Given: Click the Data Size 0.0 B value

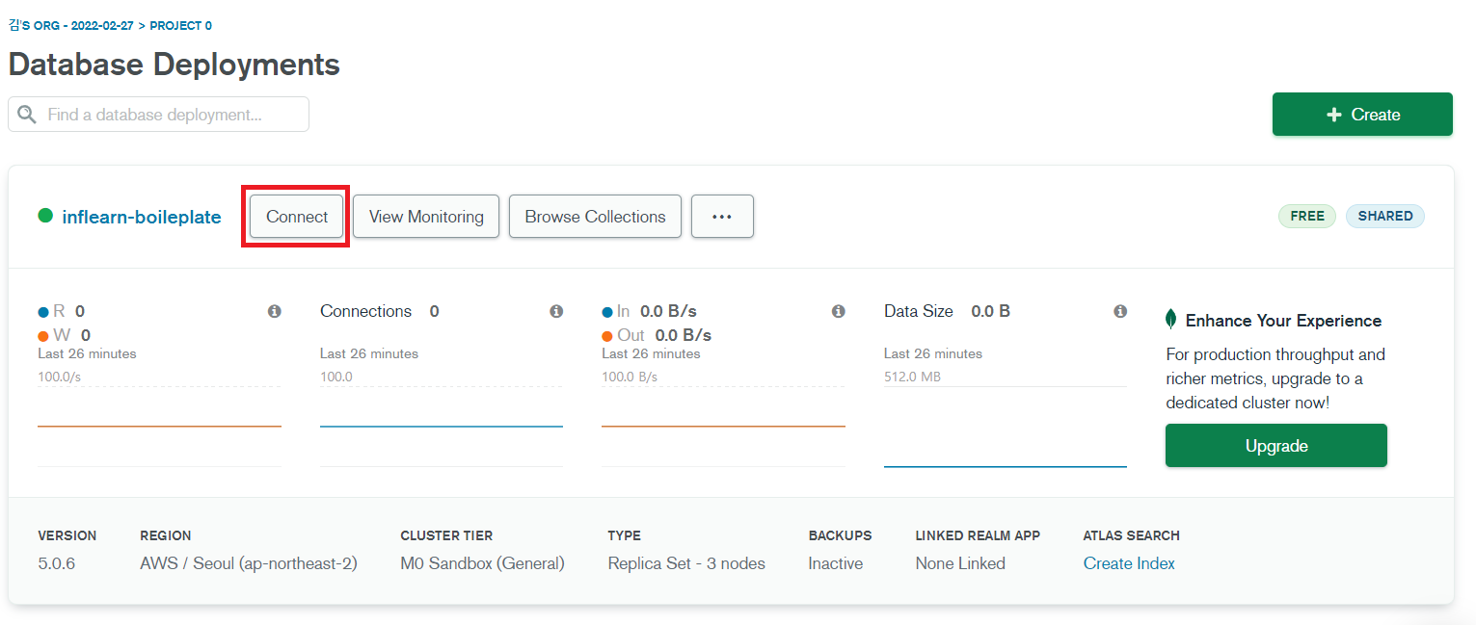Looking at the screenshot, I should [991, 311].
